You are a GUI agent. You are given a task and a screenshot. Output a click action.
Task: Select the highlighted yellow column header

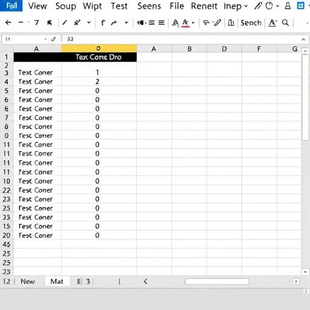click(x=99, y=48)
